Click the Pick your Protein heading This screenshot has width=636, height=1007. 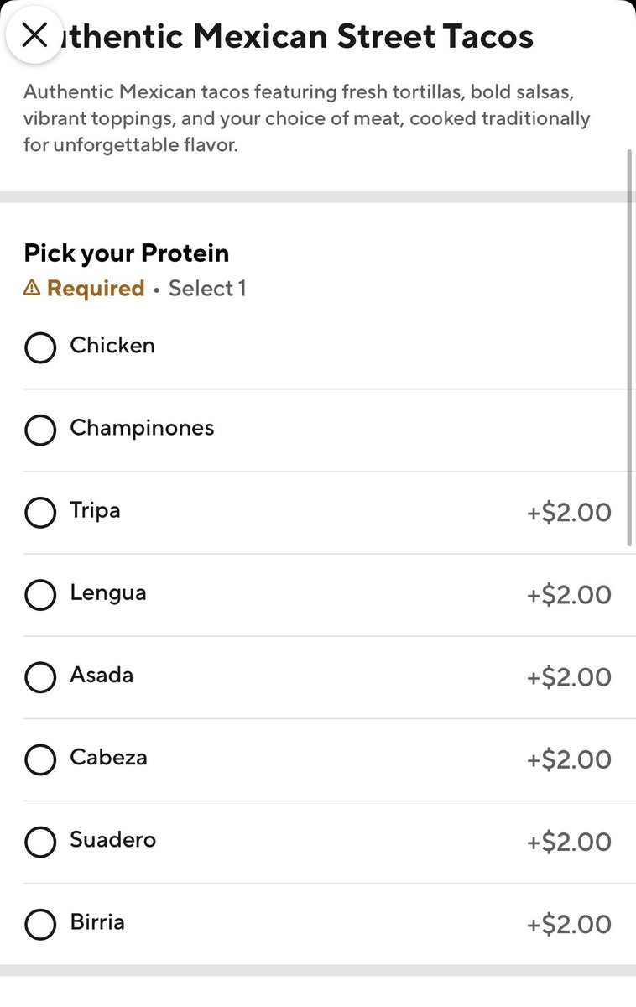point(126,253)
